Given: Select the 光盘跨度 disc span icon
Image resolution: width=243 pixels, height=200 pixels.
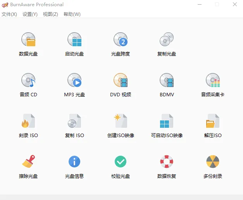Looking at the screenshot, I should pos(121,40).
